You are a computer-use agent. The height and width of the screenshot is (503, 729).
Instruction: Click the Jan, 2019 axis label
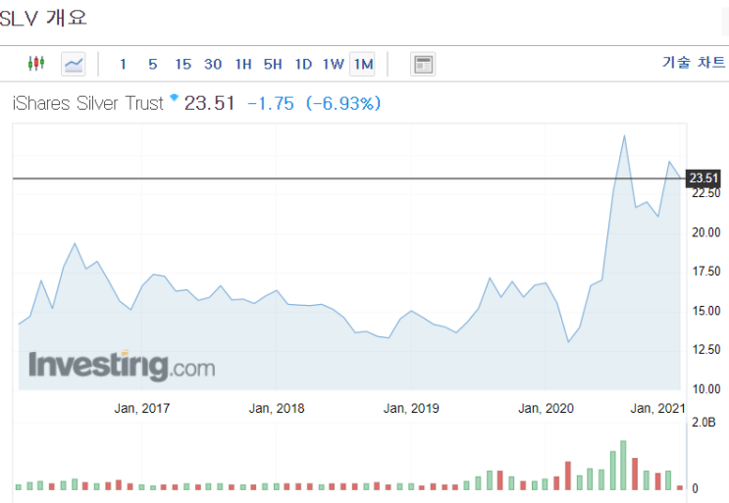411,408
